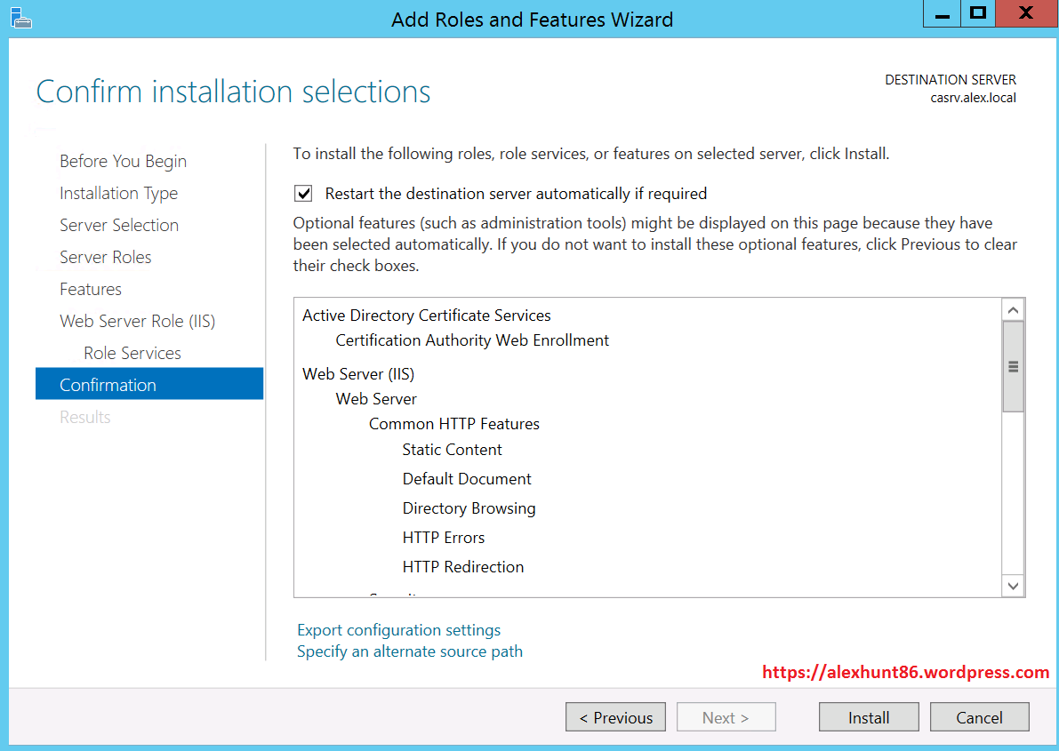The image size is (1059, 751).
Task: Uncheck Restart the destination server automatically
Action: click(304, 194)
